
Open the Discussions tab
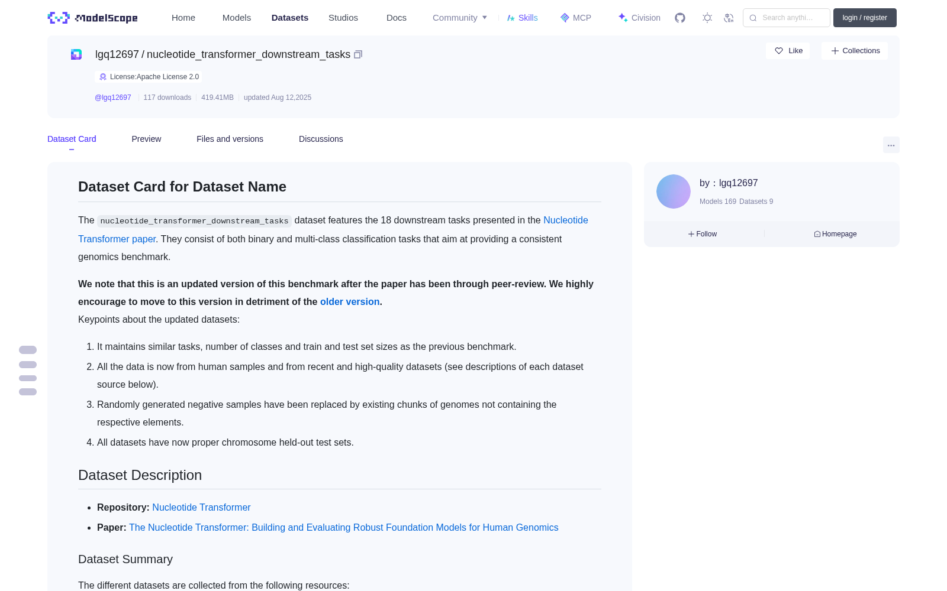[x=321, y=139]
